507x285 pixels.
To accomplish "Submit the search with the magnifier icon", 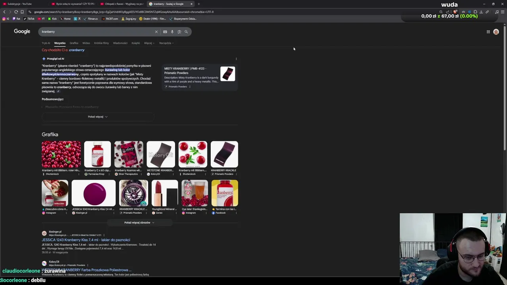I will (x=186, y=32).
